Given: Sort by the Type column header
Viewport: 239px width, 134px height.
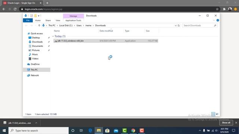Looking at the screenshot, I should (x=127, y=31).
